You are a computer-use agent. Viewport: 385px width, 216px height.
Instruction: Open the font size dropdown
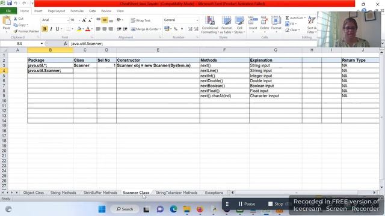tap(79, 20)
